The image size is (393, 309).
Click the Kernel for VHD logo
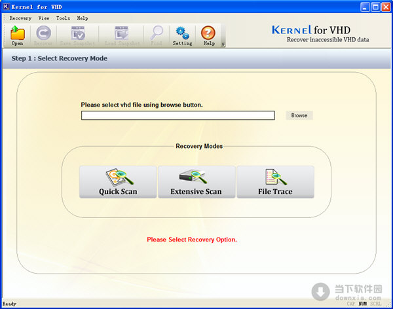tap(320, 33)
